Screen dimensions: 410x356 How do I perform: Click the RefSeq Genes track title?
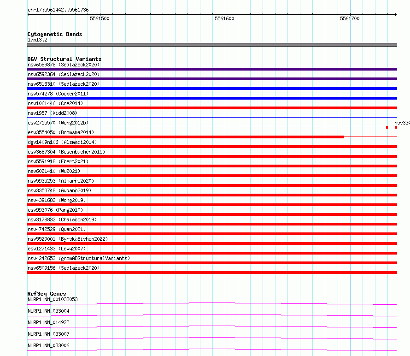tap(47, 294)
